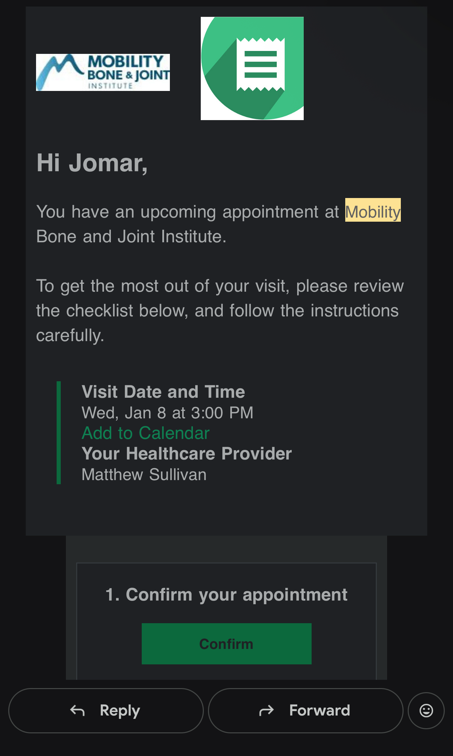
Task: Click the yellow highlighted word Mobility
Action: coord(373,211)
